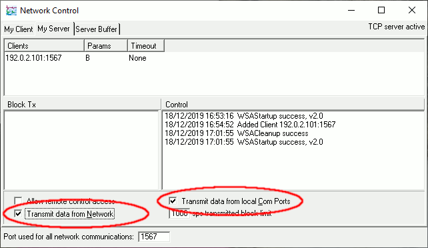Enable Allow remote control access checkbox
428x248 pixels.
click(18, 201)
